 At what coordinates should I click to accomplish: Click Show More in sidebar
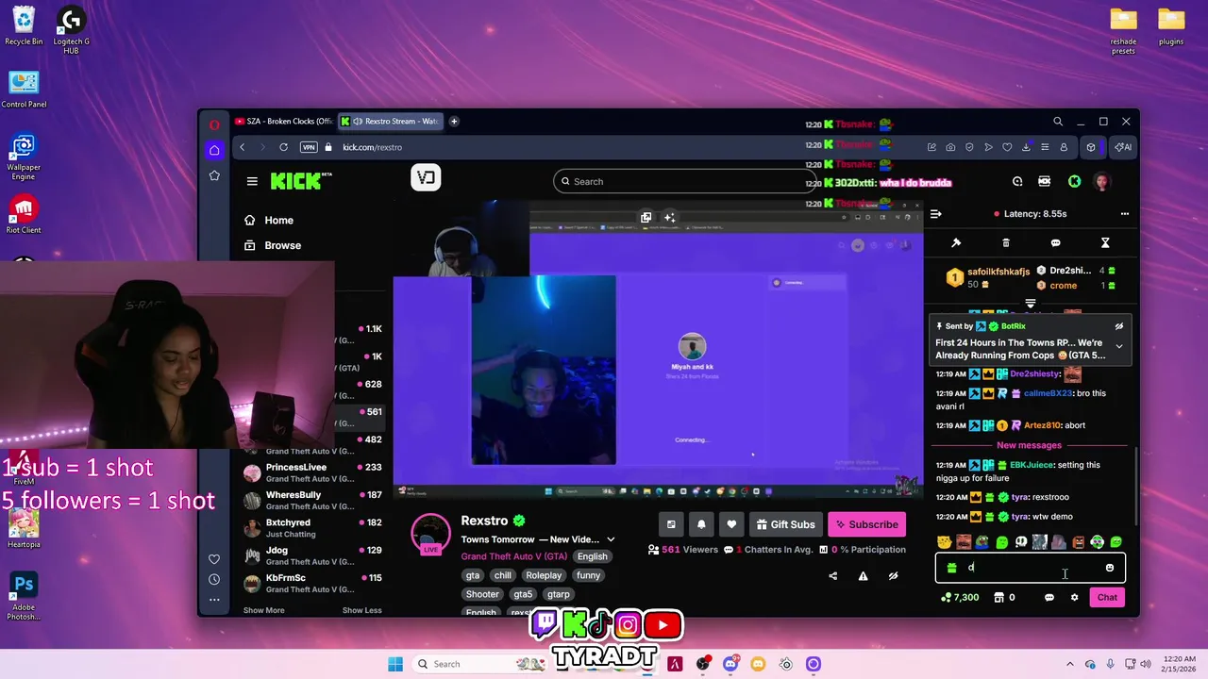pos(263,610)
